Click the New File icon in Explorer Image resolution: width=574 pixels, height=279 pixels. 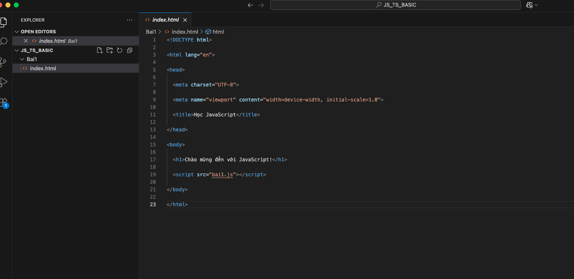pos(100,50)
